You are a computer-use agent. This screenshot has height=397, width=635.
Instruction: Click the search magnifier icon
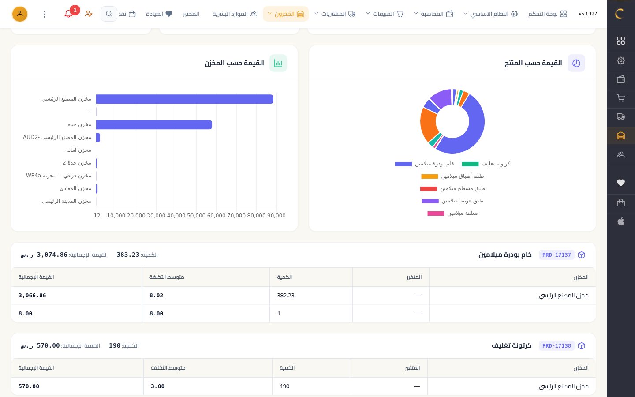click(109, 14)
